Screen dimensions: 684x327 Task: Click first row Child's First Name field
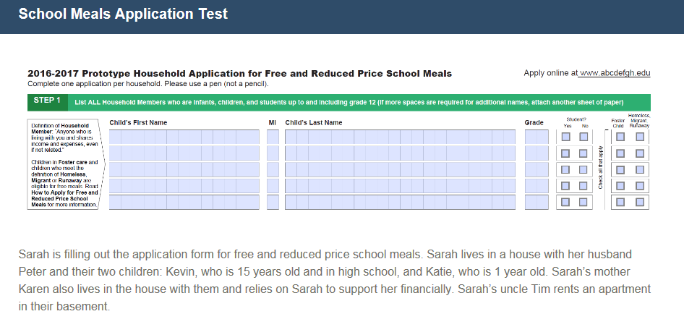[x=184, y=137]
